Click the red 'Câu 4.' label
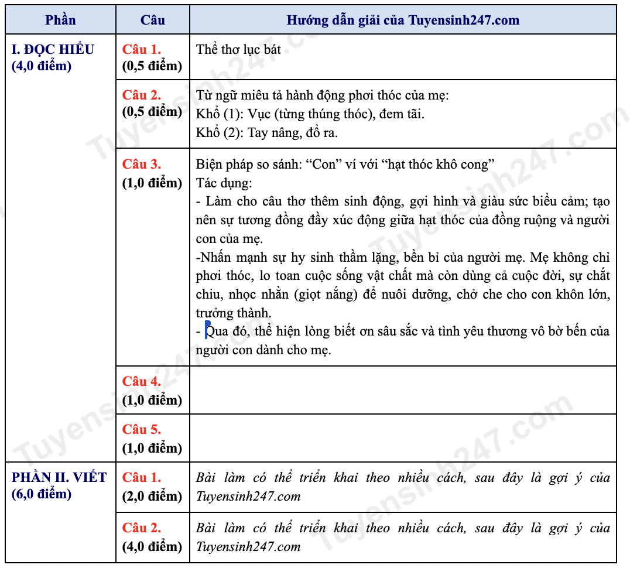The width and height of the screenshot is (630, 568). pyautogui.click(x=142, y=381)
